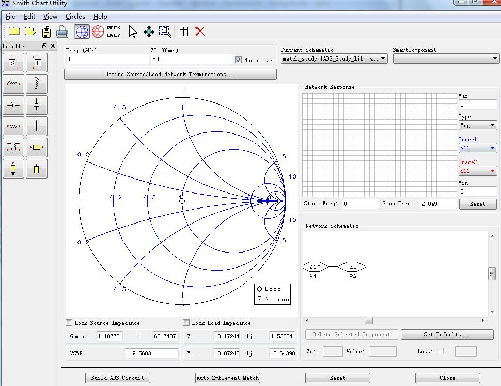Screen dimensions: 501x386
Task: Pick the series resistor component
Action: coord(13,126)
